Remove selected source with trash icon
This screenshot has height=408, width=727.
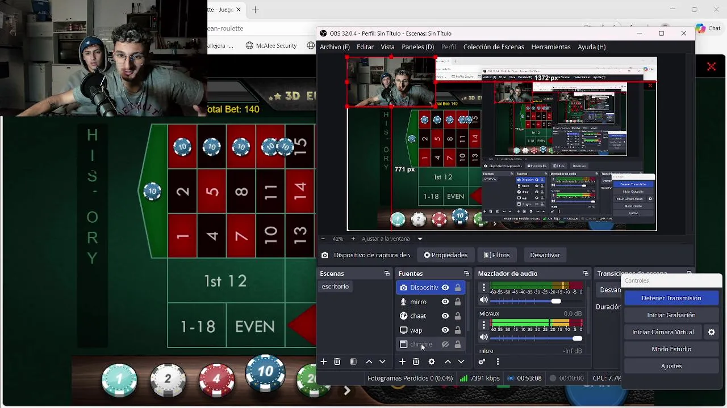(416, 362)
